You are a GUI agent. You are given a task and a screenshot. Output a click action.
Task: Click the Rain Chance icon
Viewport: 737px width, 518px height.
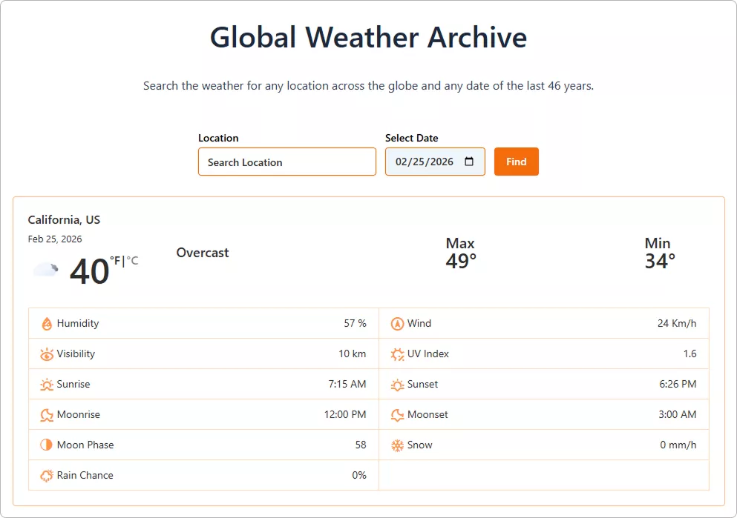coord(48,475)
